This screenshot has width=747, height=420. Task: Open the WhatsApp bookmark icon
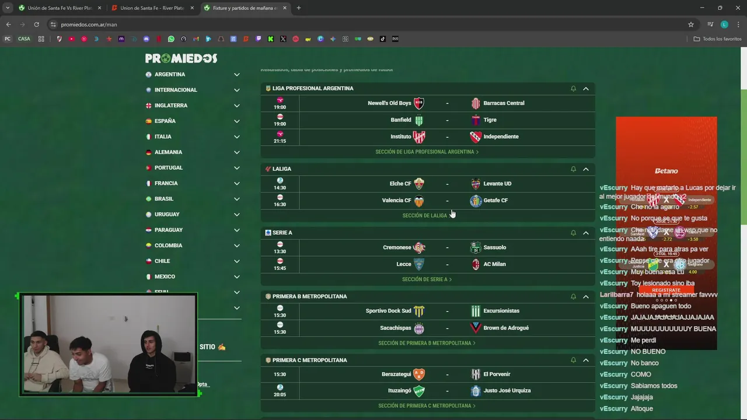171,39
